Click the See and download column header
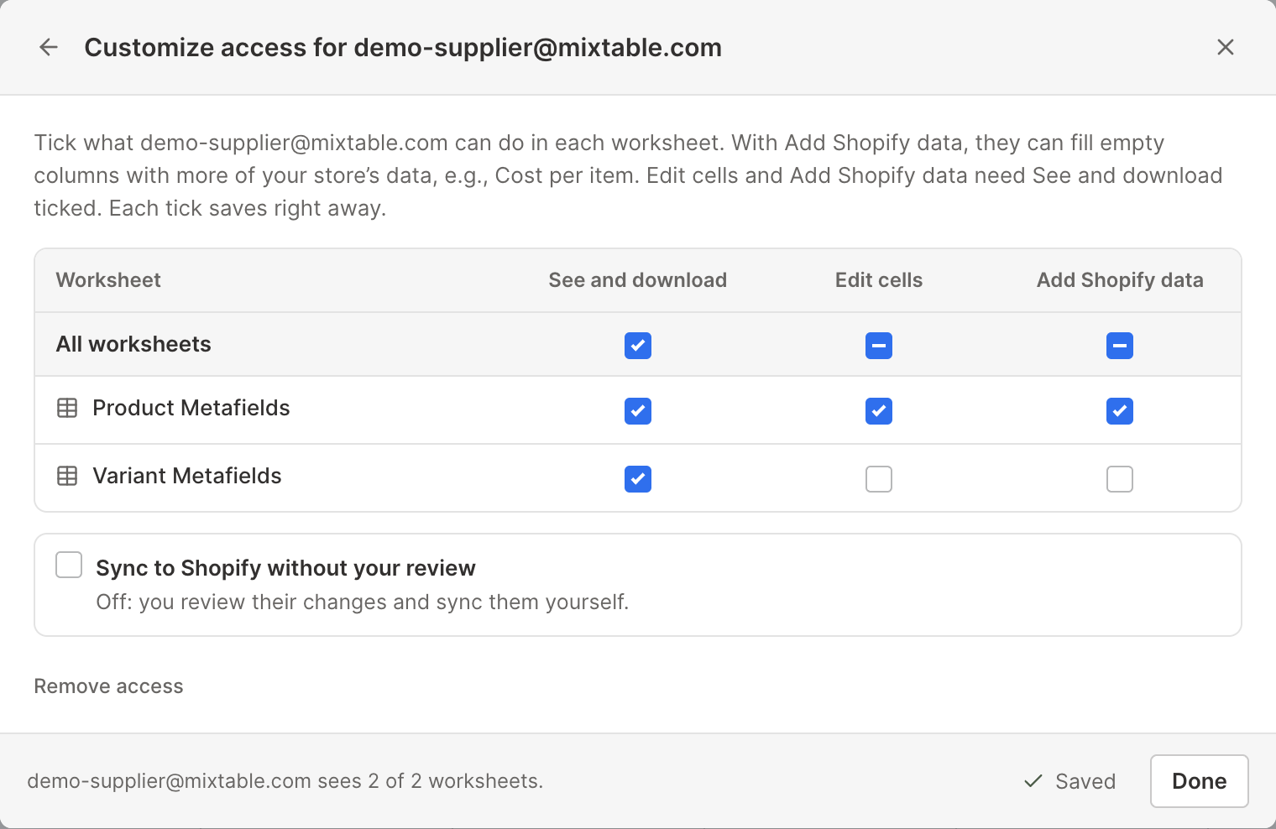This screenshot has width=1276, height=829. 638,280
